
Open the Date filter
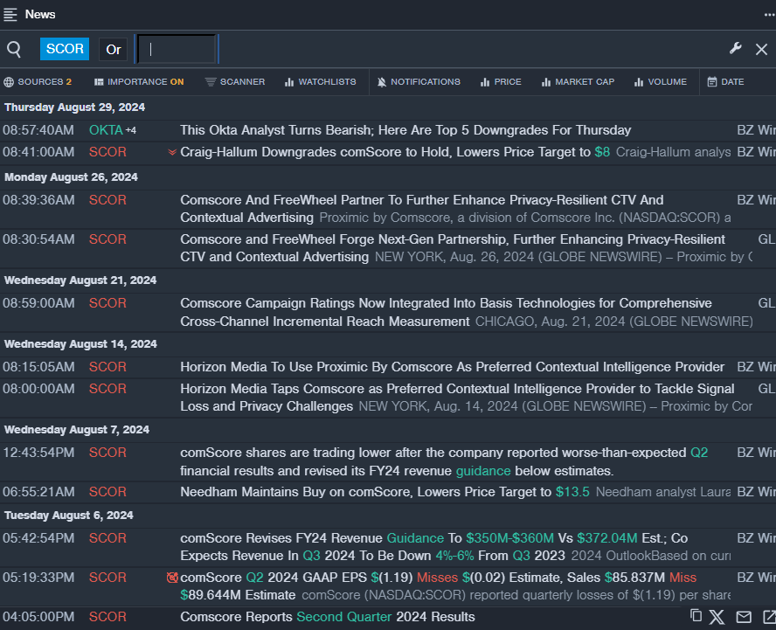pyautogui.click(x=725, y=82)
